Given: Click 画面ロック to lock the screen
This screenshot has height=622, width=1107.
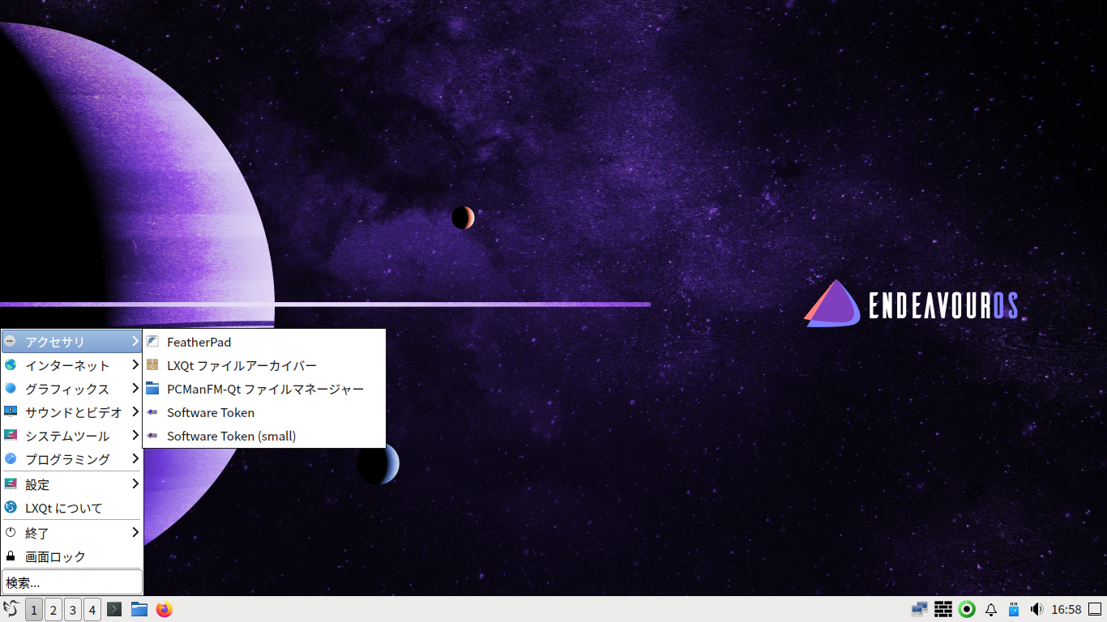Looking at the screenshot, I should tap(72, 556).
